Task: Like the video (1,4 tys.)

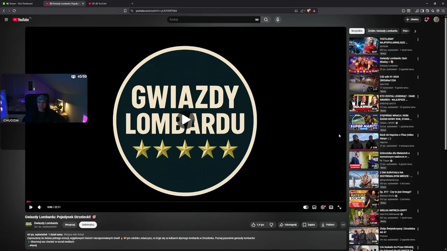Action: click(x=258, y=225)
